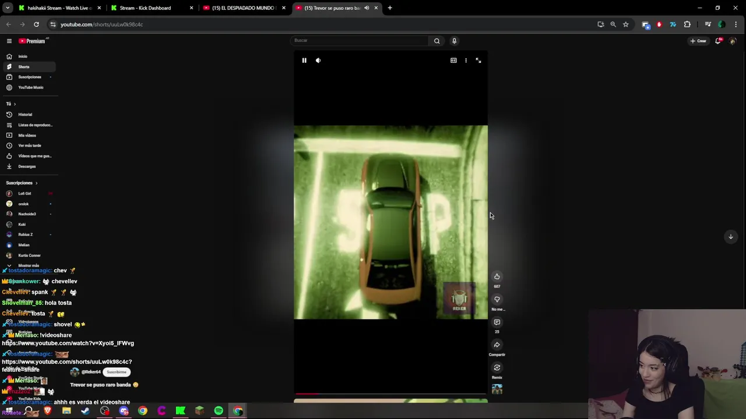The height and width of the screenshot is (419, 746).
Task: Open Lofi Girl channel
Action: 28,193
